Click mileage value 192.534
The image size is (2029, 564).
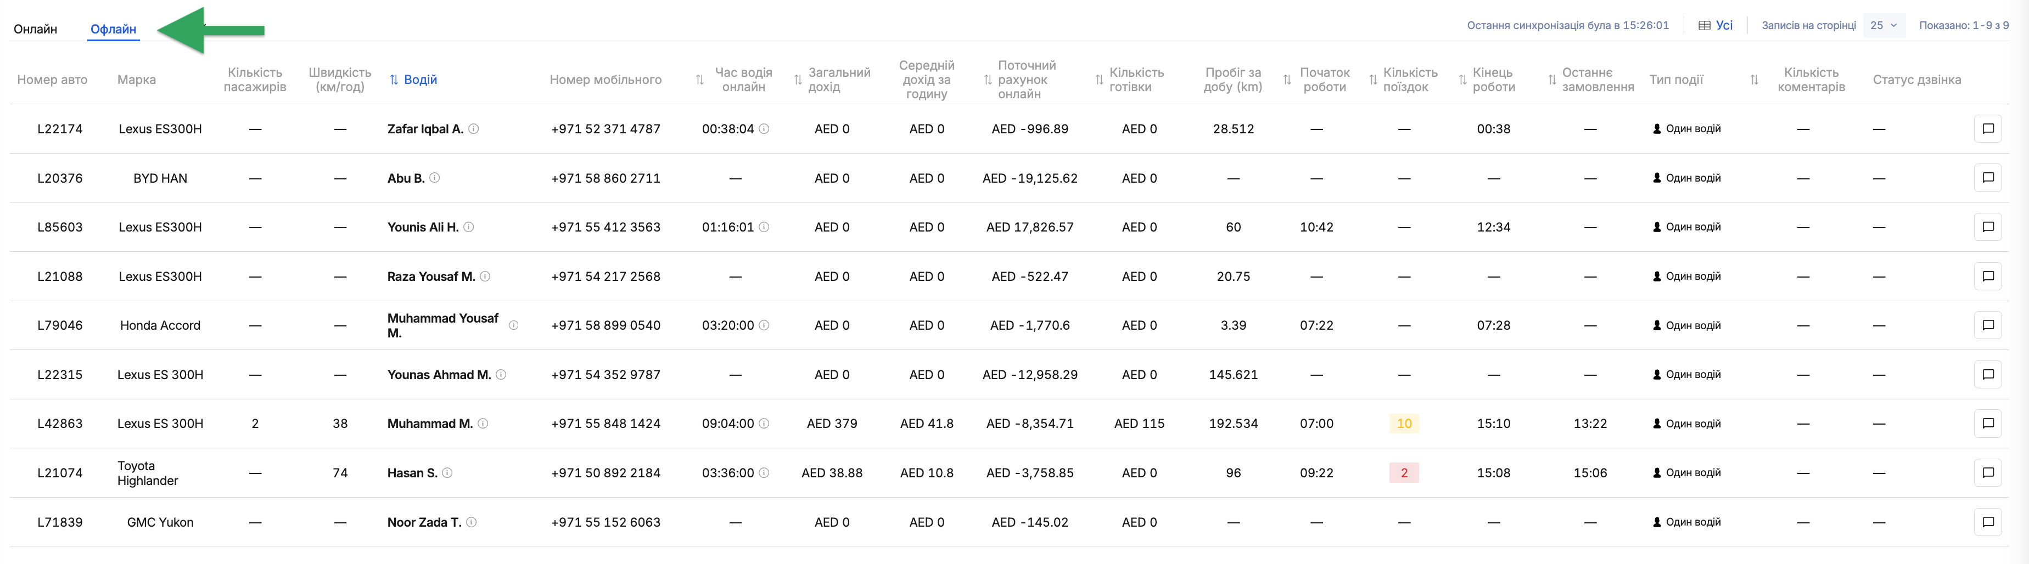1232,424
